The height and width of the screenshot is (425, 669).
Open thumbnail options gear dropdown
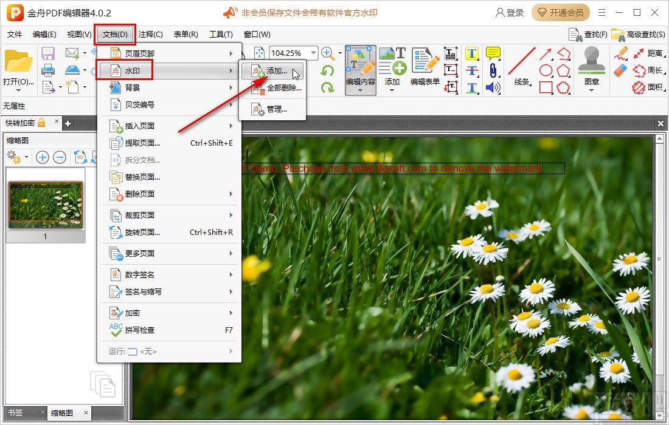pos(26,158)
